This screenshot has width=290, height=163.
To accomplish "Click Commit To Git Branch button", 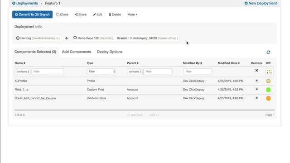I will tap(32, 14).
